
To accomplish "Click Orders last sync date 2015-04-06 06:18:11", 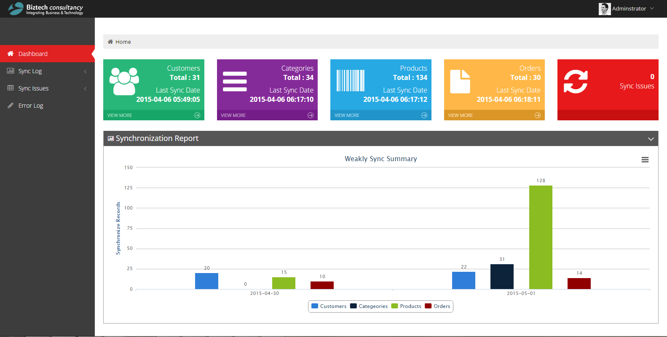I will pos(509,99).
